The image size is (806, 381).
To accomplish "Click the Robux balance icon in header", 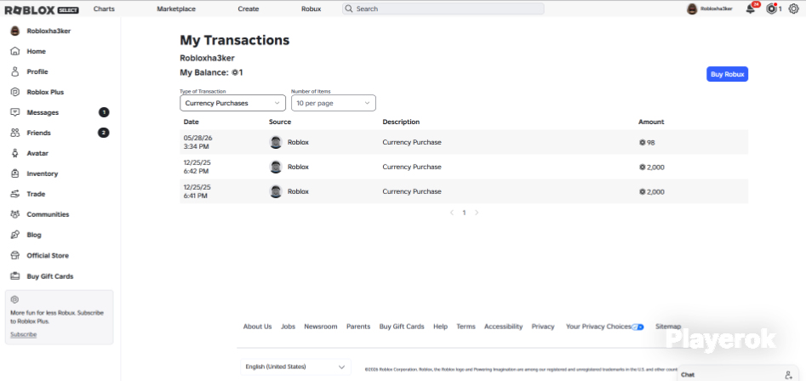I will click(771, 9).
